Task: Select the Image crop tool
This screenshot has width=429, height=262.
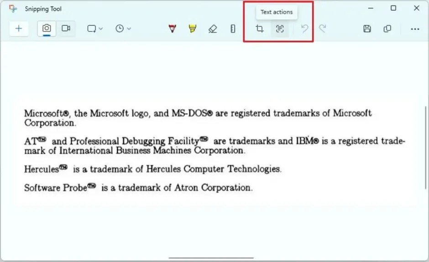Action: click(x=260, y=29)
